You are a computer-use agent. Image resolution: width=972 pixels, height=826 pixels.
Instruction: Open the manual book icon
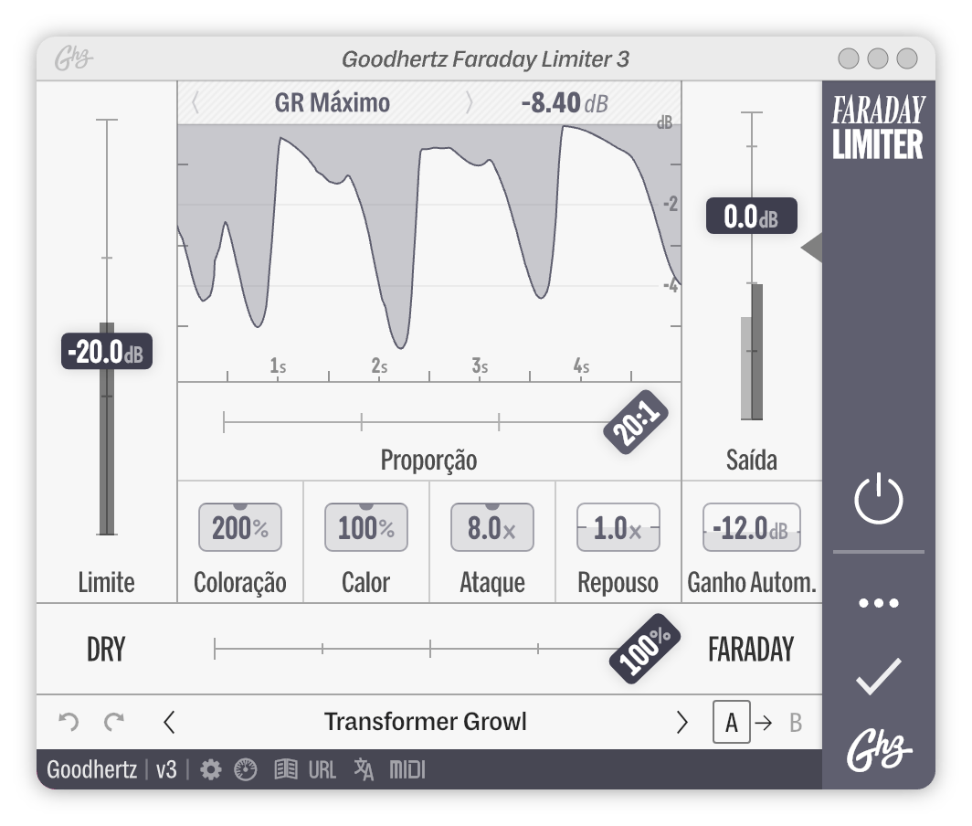click(286, 770)
